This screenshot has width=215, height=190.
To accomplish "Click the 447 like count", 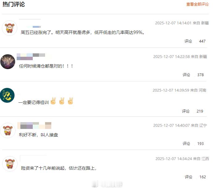I will pyautogui.click(x=202, y=41).
